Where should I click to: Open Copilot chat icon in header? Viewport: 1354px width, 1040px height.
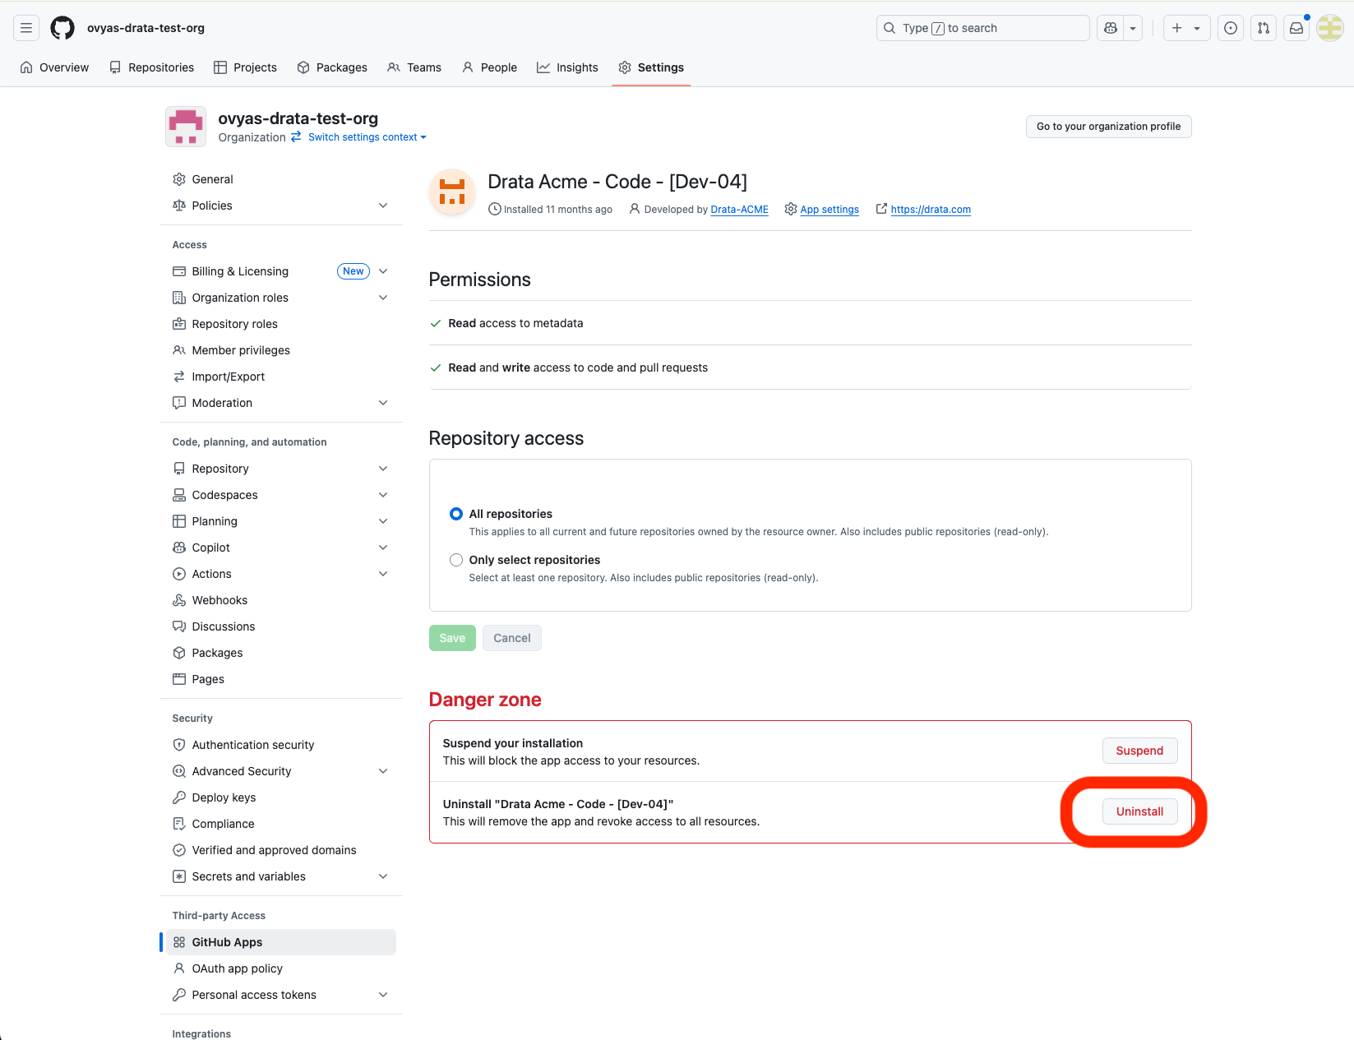point(1111,28)
